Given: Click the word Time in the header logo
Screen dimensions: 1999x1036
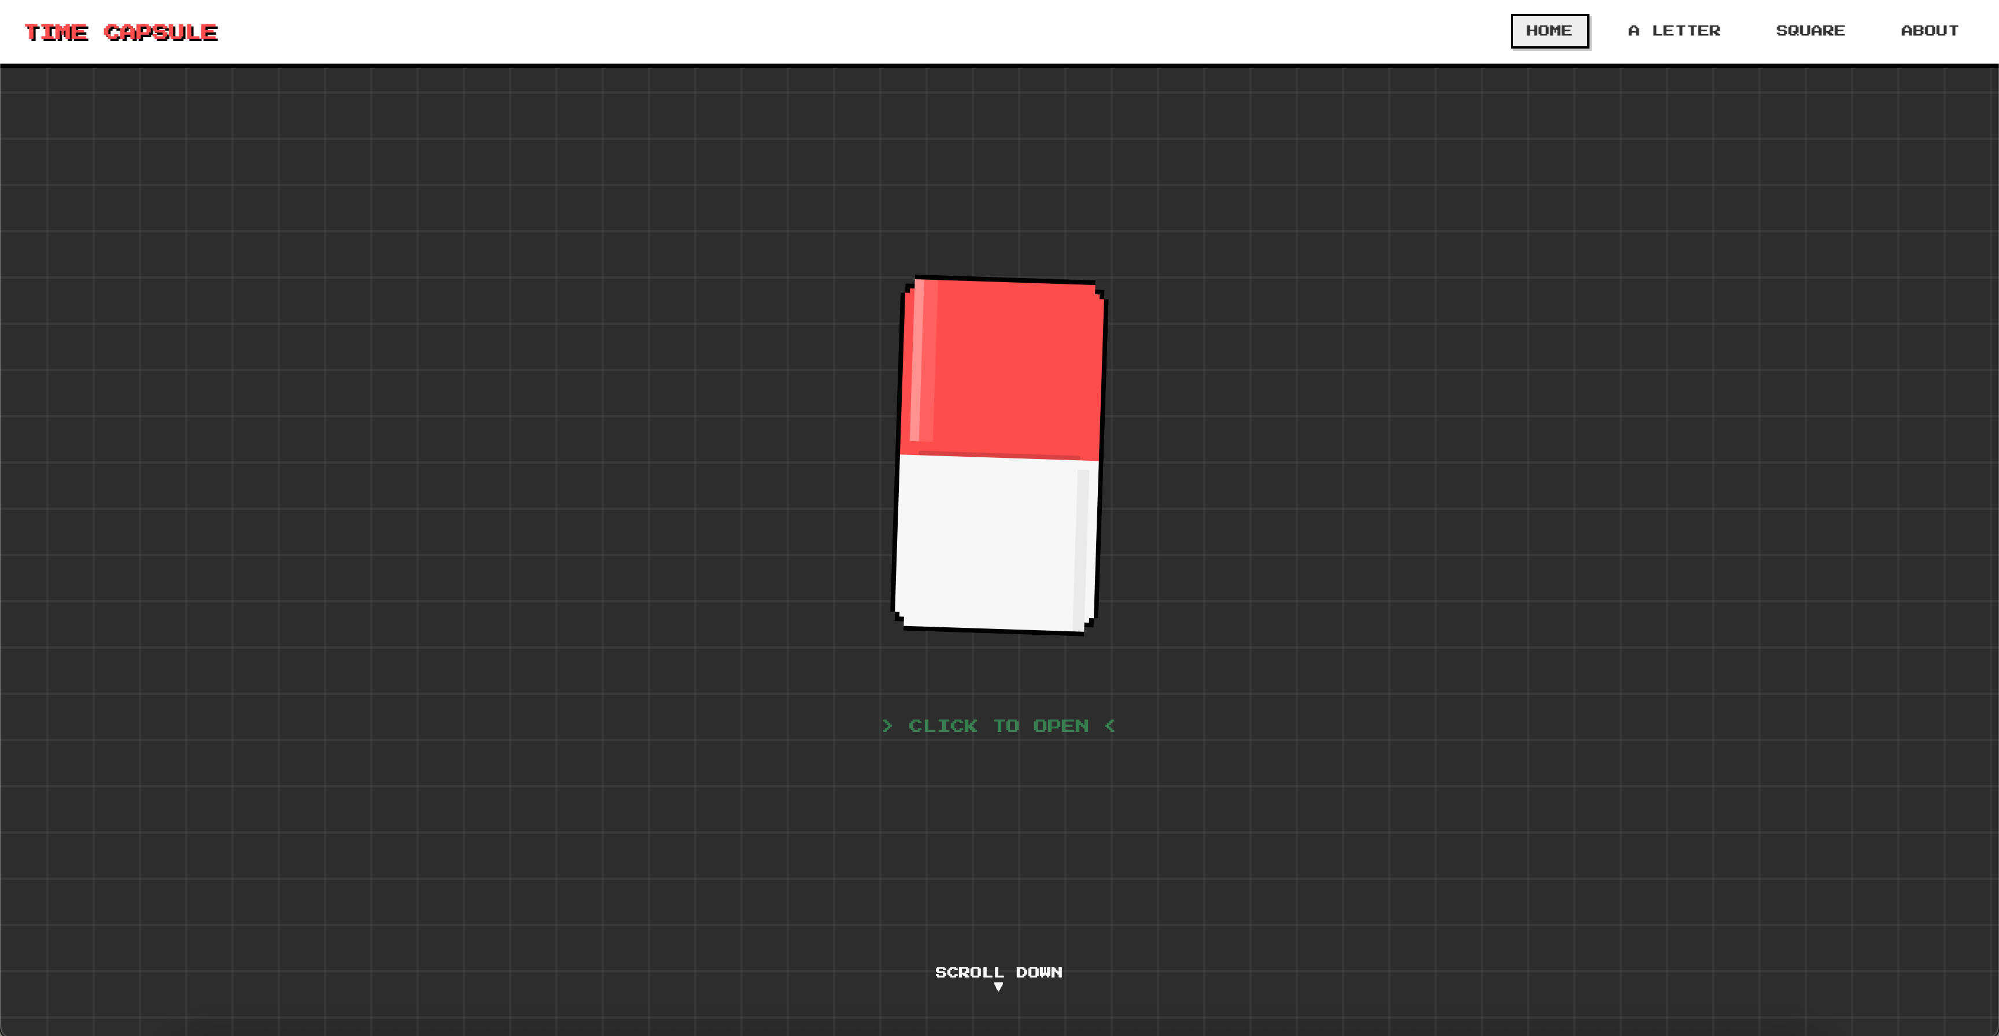Looking at the screenshot, I should pyautogui.click(x=57, y=32).
